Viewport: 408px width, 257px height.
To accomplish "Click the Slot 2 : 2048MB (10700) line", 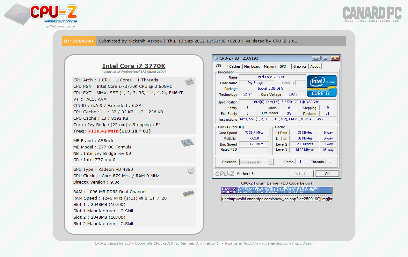I will [x=99, y=217].
